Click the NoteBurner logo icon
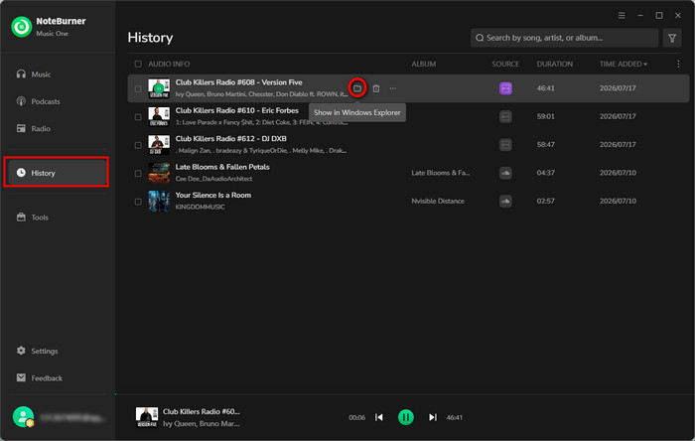Viewport: 695px width, 441px height. pos(21,27)
